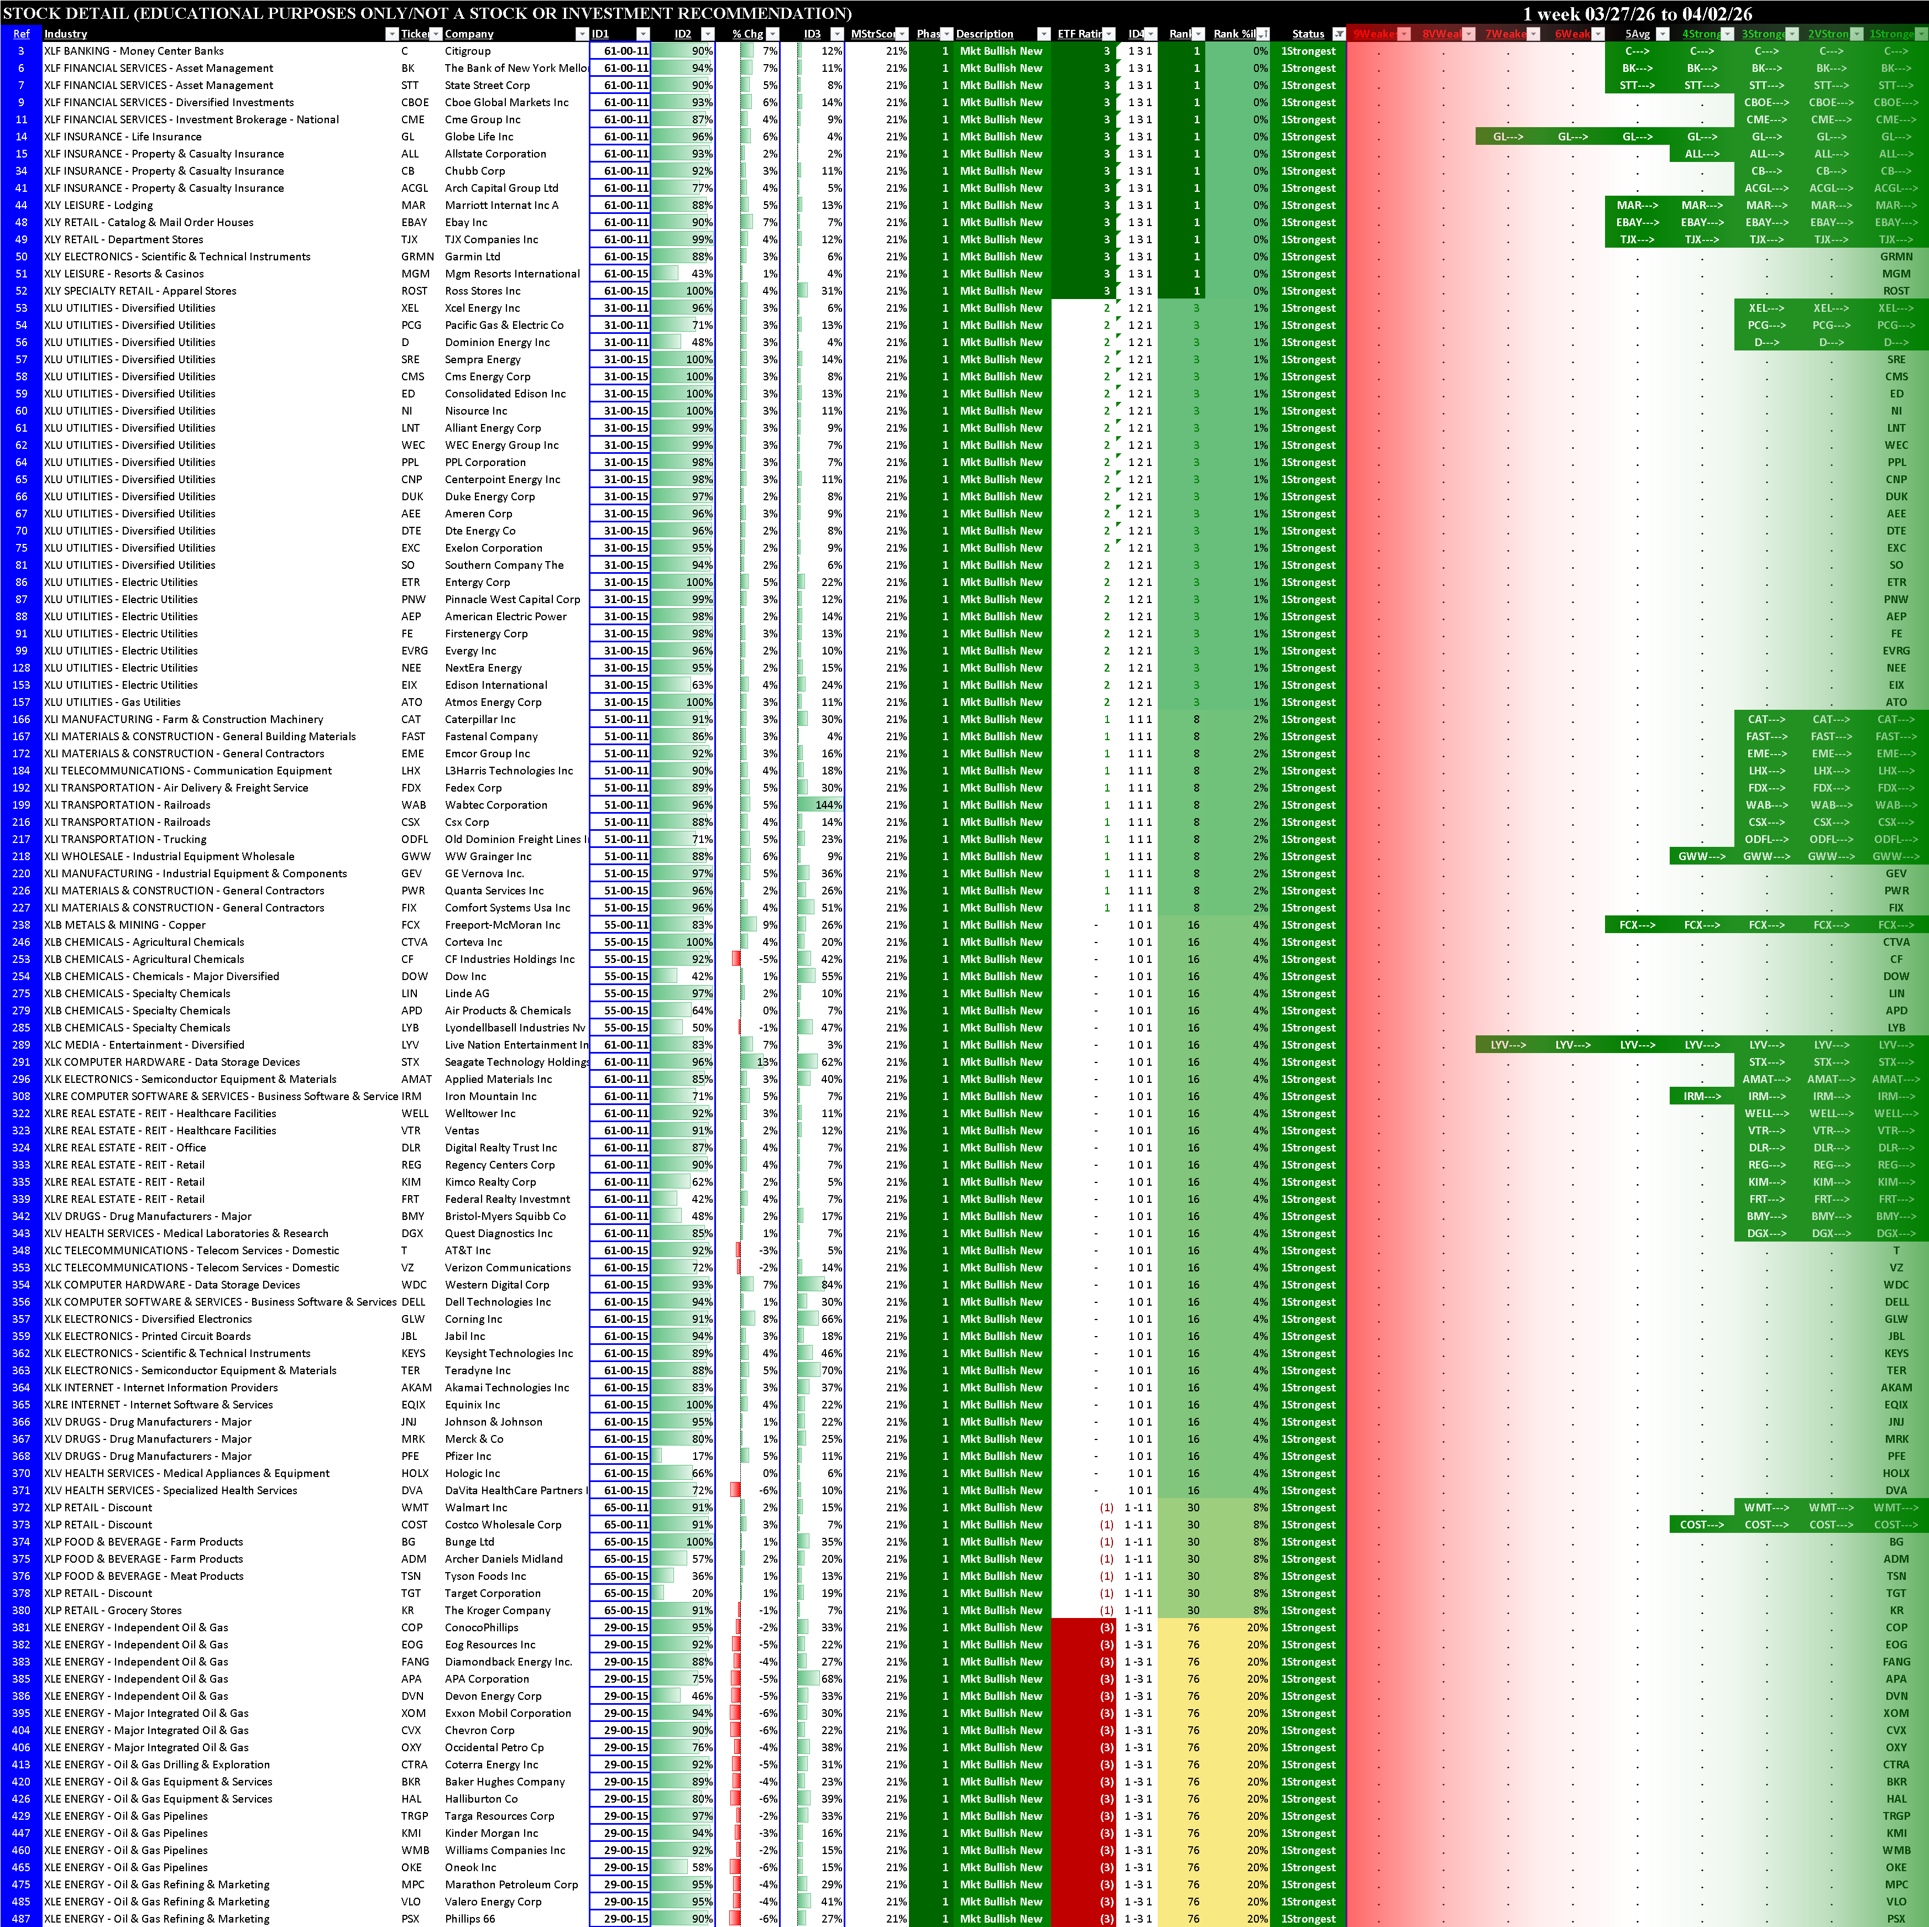Screen dimensions: 1929x1927
Task: Open the Industry column filter dropdown
Action: point(391,34)
